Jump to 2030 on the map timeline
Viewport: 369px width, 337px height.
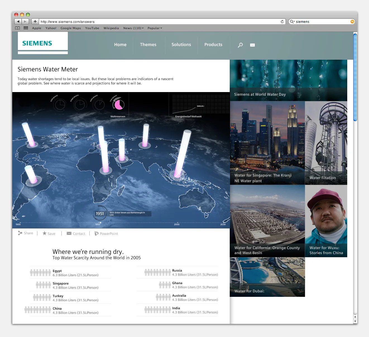coord(223,224)
